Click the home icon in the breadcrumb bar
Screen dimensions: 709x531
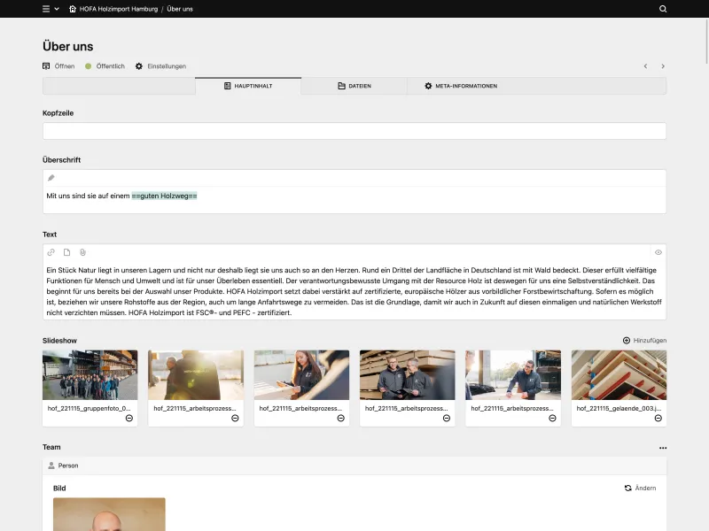pyautogui.click(x=73, y=9)
